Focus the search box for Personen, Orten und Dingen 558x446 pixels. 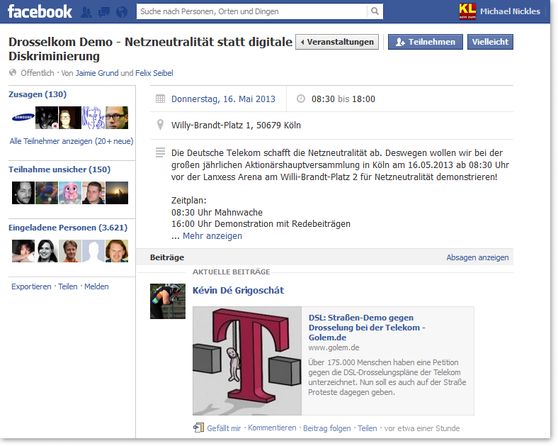coord(252,11)
